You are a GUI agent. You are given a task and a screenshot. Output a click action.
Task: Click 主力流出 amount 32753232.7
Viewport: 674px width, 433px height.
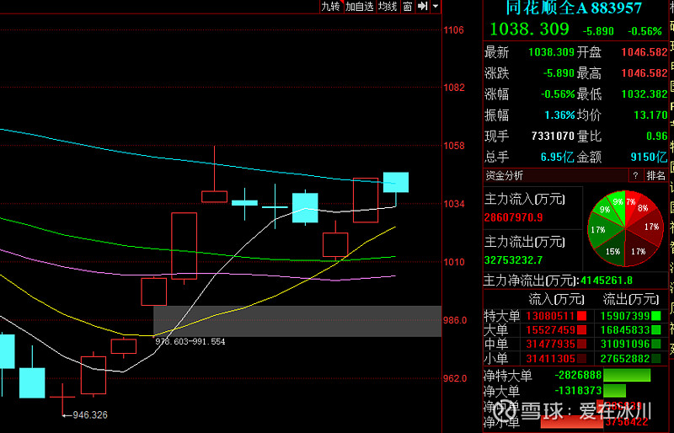click(513, 260)
